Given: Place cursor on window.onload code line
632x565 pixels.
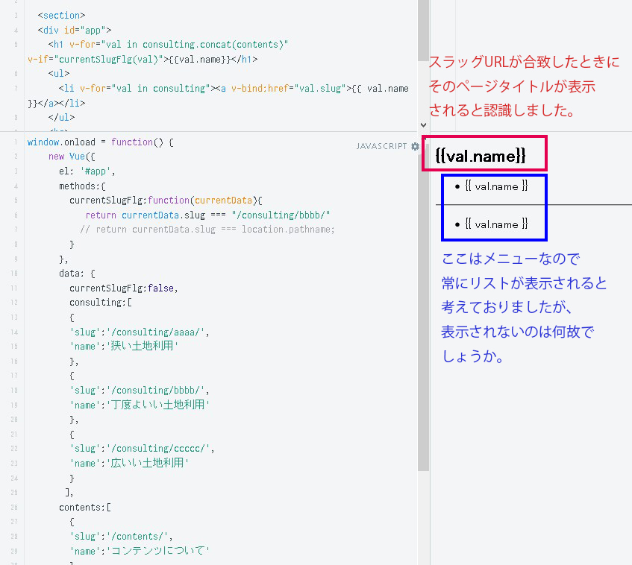Looking at the screenshot, I should [100, 142].
